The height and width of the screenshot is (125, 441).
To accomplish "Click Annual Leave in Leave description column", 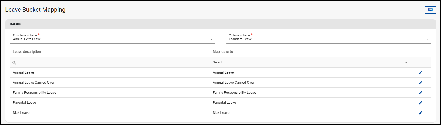I will (x=23, y=72).
